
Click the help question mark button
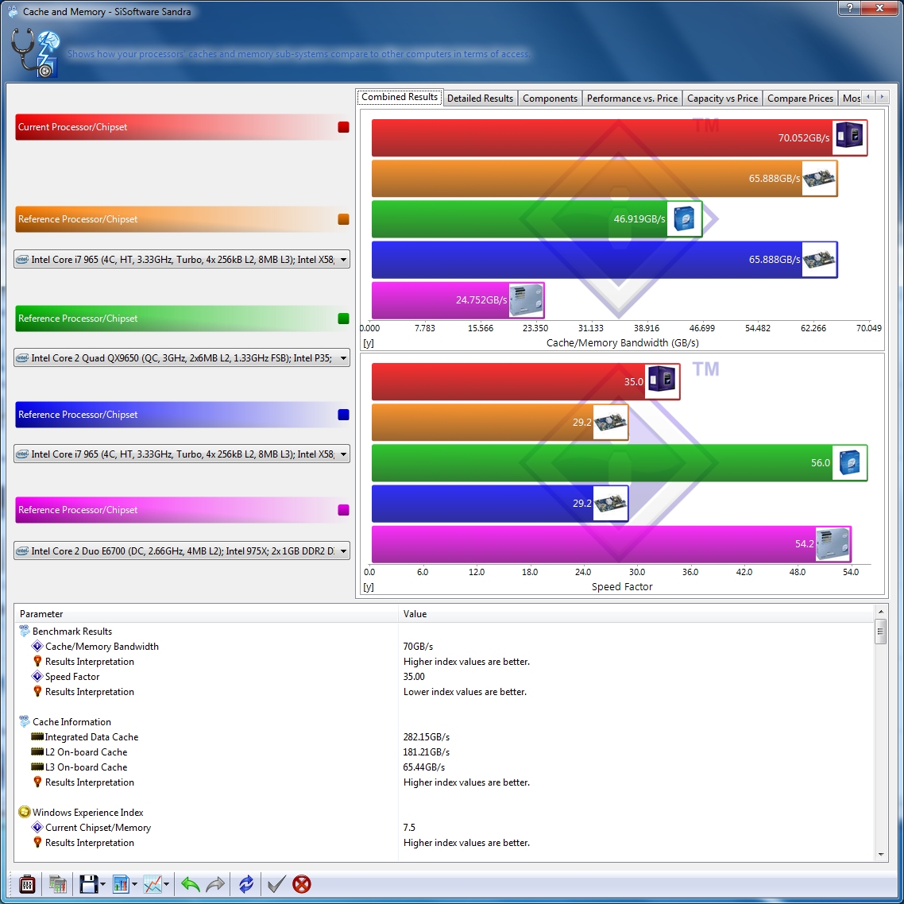848,7
